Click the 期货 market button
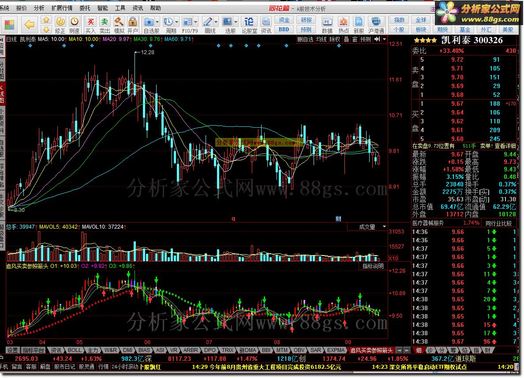The height and width of the screenshot is (378, 524). click(x=442, y=30)
